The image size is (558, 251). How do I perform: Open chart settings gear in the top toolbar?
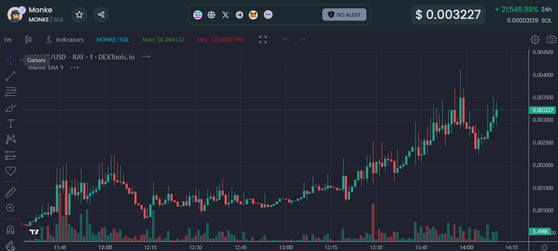pyautogui.click(x=535, y=39)
